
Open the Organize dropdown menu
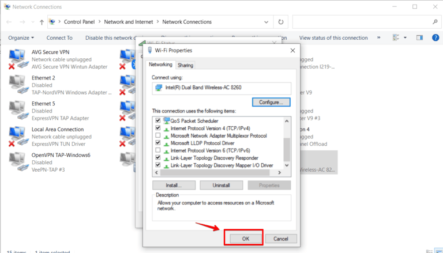pos(21,38)
